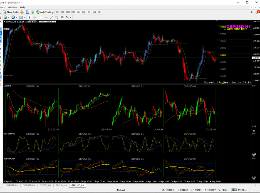Select the magenta GBPUSD H1 chart label

pos(238,27)
